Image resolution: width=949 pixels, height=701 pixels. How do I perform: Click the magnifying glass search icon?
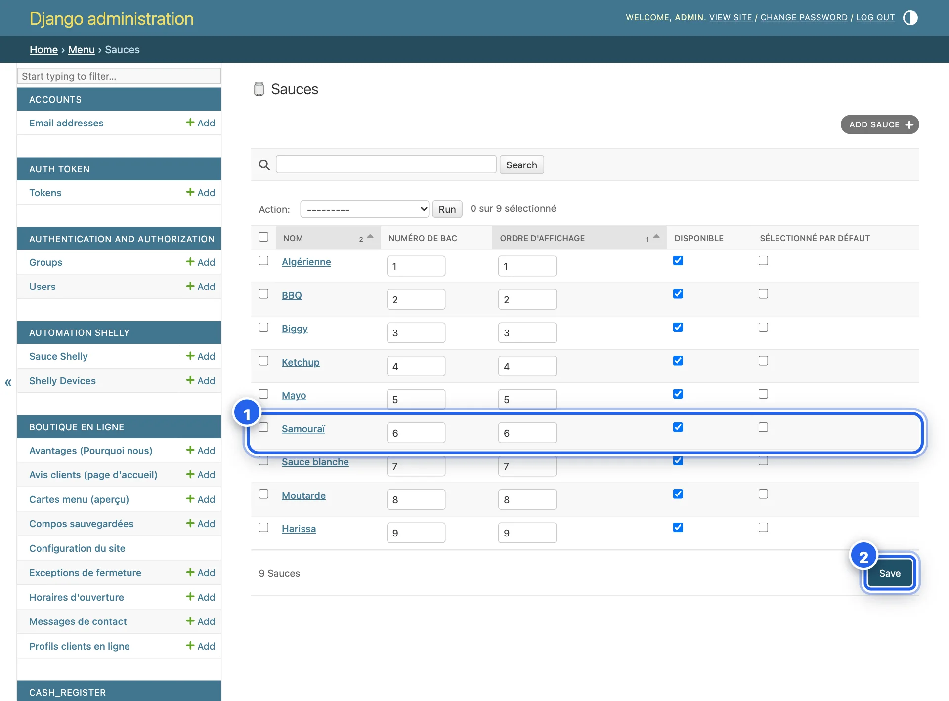click(264, 165)
